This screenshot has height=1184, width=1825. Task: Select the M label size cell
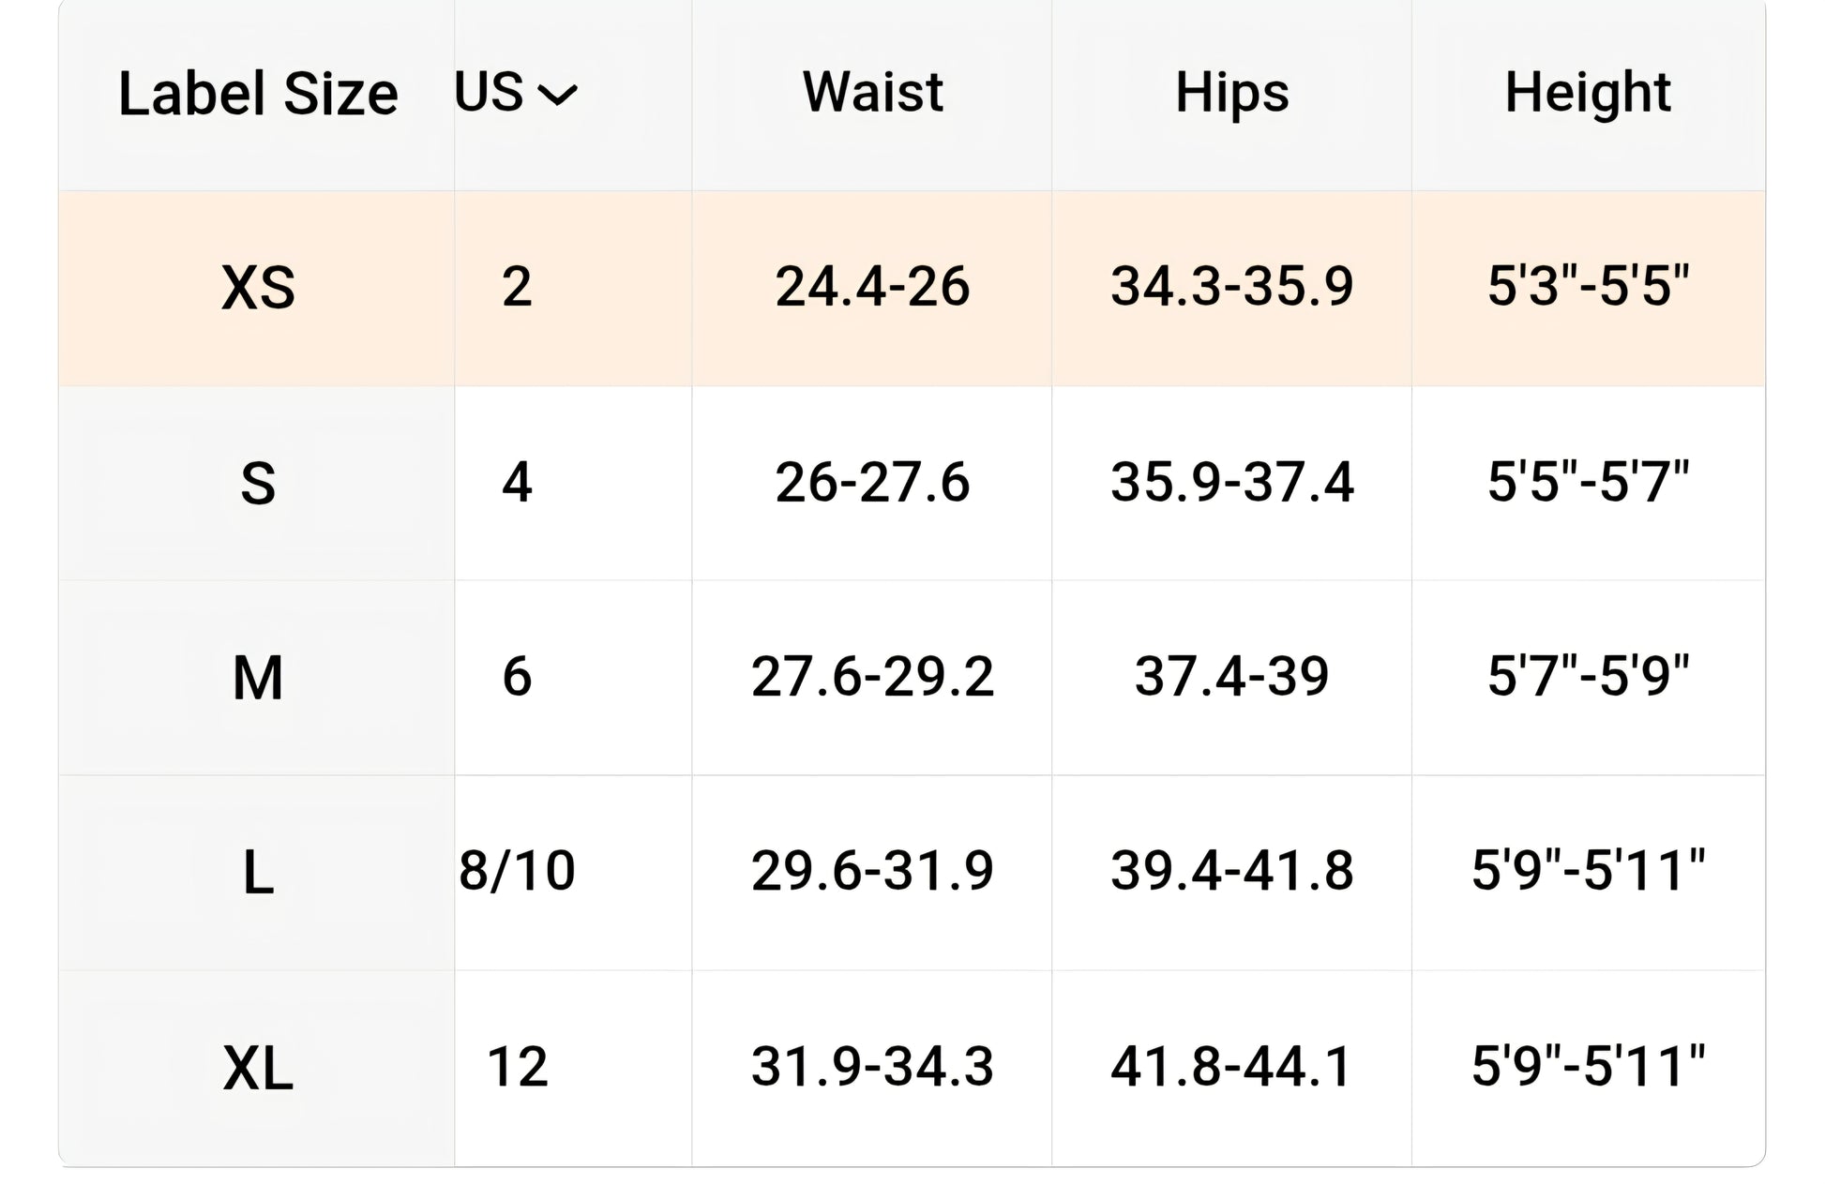pyautogui.click(x=258, y=678)
